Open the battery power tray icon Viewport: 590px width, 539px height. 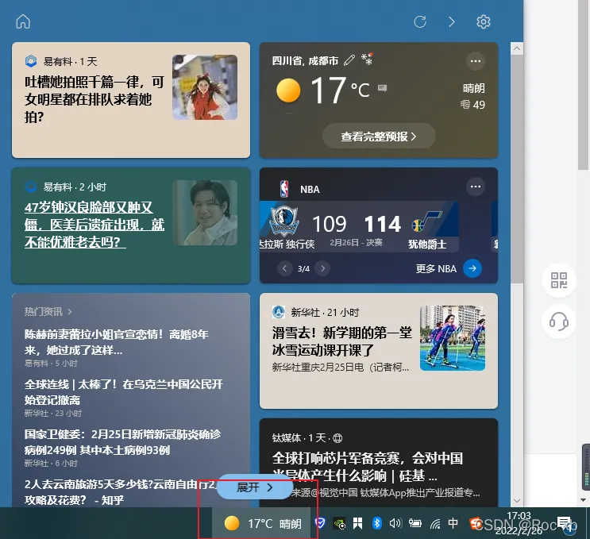coord(415,523)
